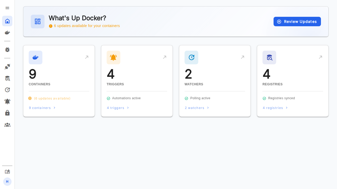
Task: Open the lock icon page in sidebar
Action: pyautogui.click(x=7, y=113)
